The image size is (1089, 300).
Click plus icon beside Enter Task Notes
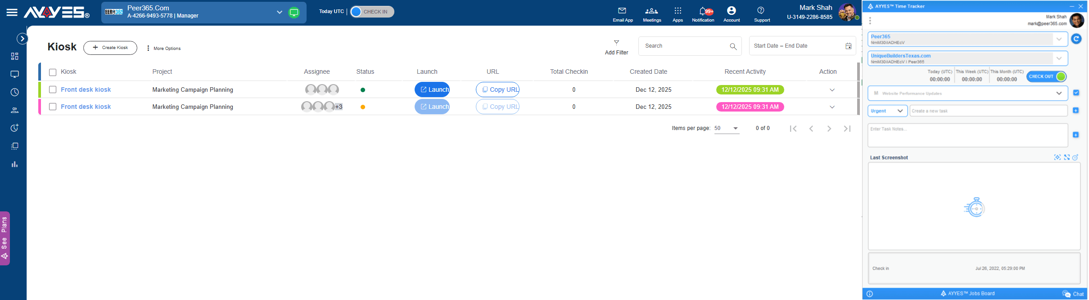(1075, 135)
